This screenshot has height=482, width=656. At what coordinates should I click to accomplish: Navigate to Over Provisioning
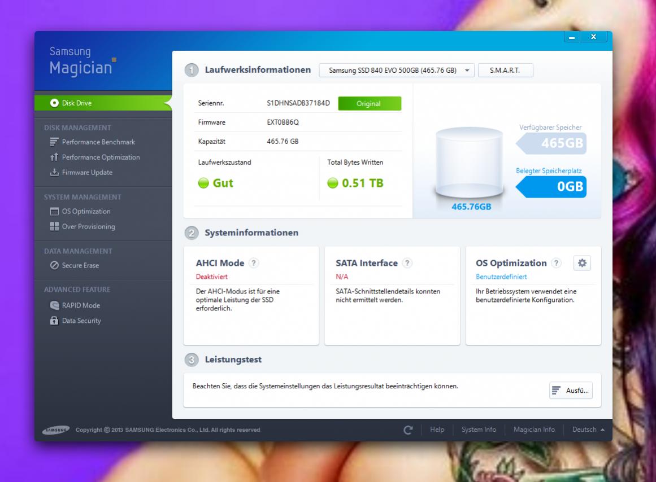pos(88,226)
